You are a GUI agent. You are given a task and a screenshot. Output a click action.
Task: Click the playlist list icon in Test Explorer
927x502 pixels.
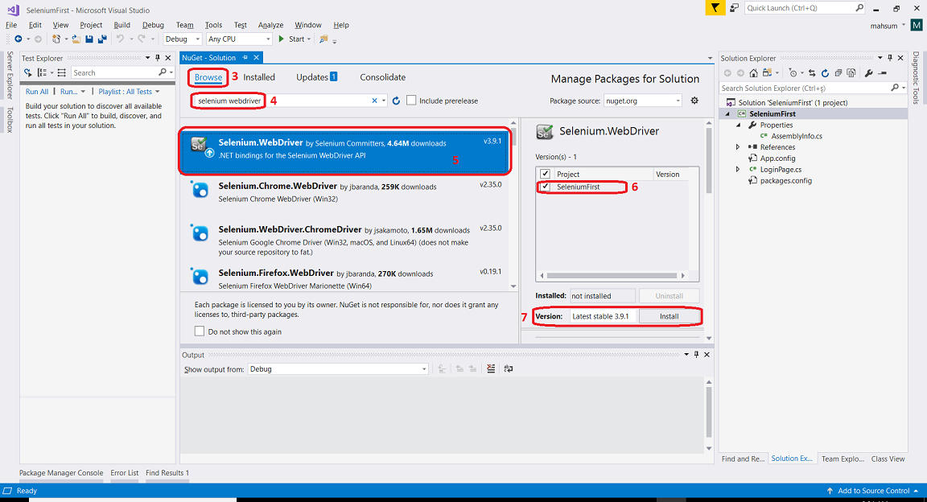61,72
